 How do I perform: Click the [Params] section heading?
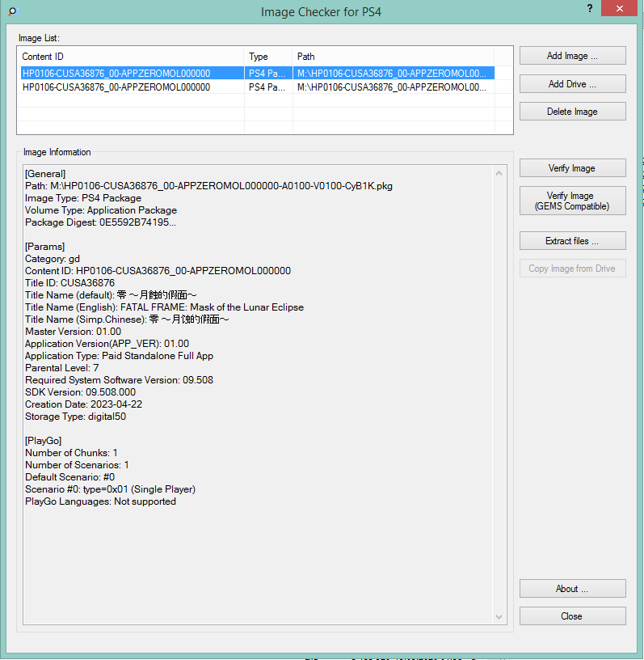[x=44, y=247]
